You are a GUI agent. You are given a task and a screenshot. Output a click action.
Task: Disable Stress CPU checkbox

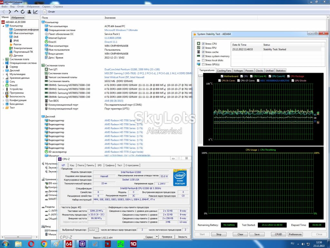click(203, 44)
